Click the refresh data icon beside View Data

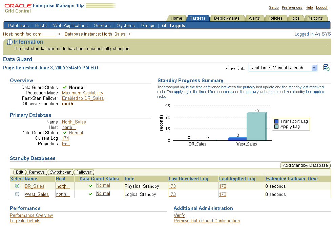(326, 67)
